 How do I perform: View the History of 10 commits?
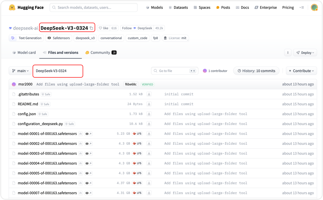click(256, 71)
